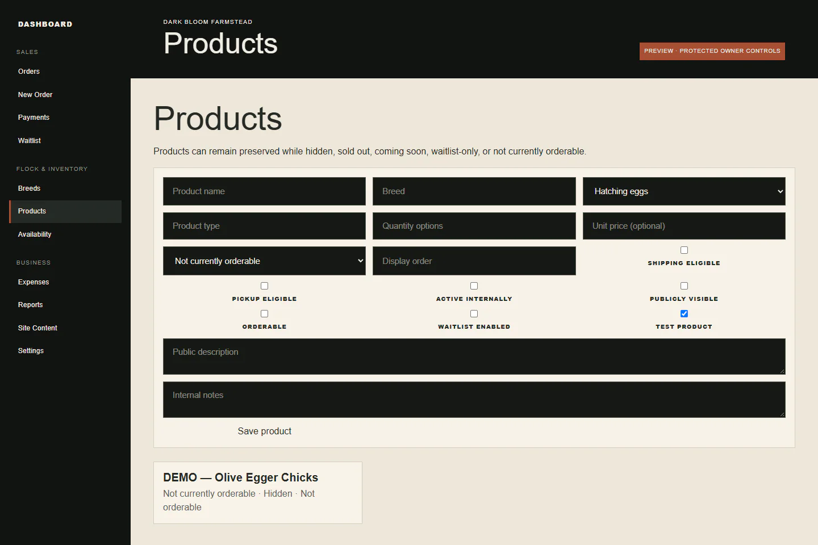Mark the product as Orderable
The width and height of the screenshot is (818, 545).
point(264,314)
